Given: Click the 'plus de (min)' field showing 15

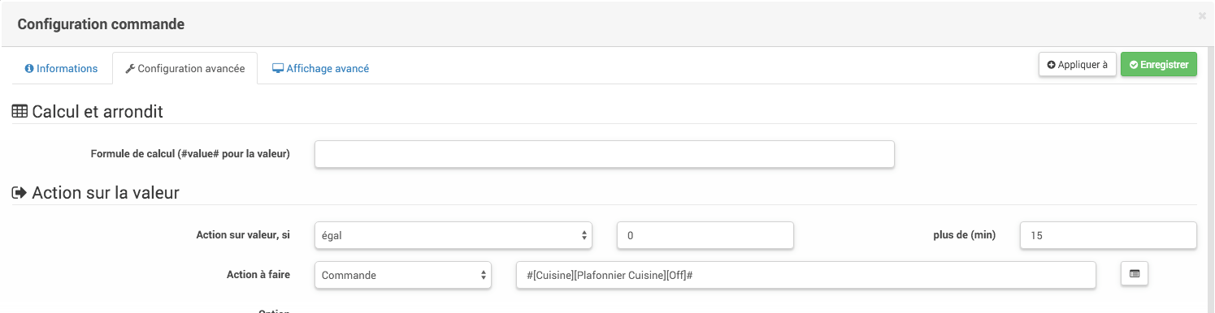Looking at the screenshot, I should 1108,235.
